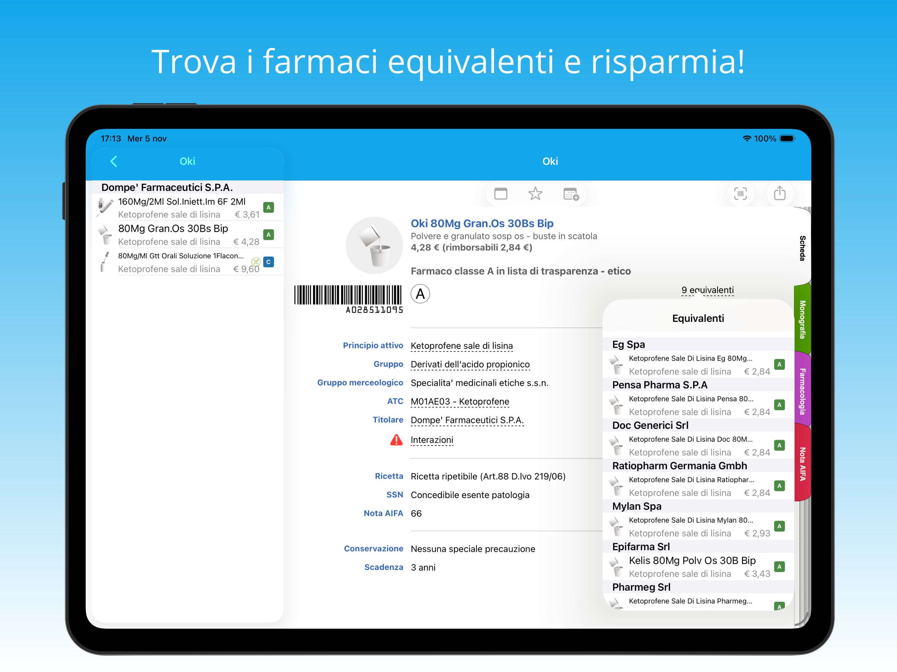Viewport: 897px width, 672px height.
Task: Open M01AE03 - Ketoprofene ATC link
Action: 460,401
